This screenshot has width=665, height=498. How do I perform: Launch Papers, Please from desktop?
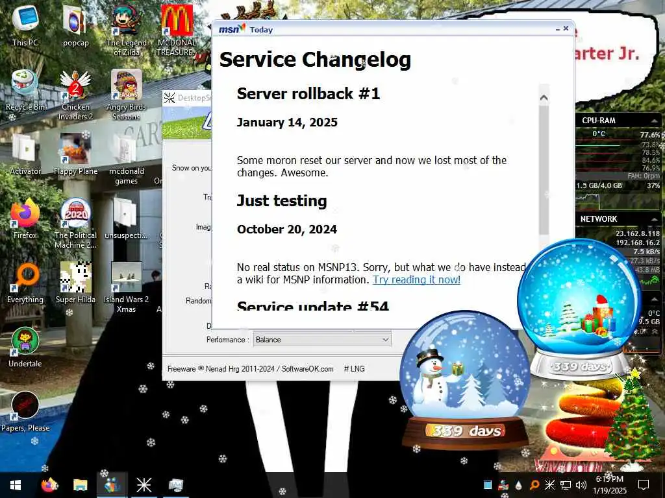pyautogui.click(x=25, y=412)
